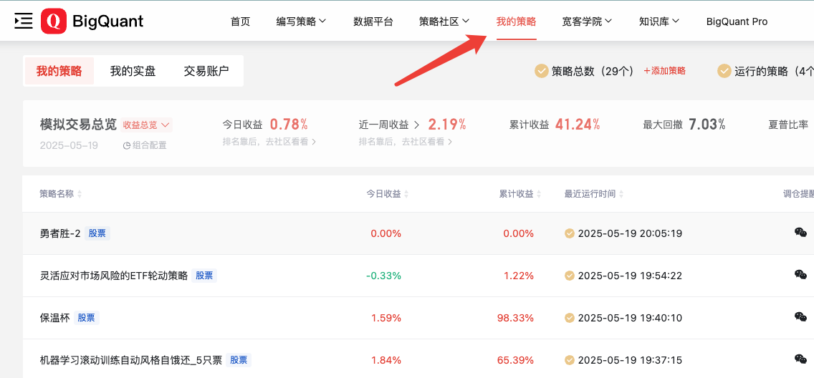
Task: Click WeChat alert icon for 保温杯 strategy
Action: click(800, 317)
